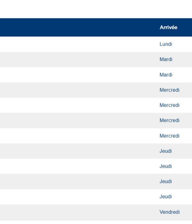Select the last Jeudi arrival link
The height and width of the screenshot is (224, 192).
[165, 196]
